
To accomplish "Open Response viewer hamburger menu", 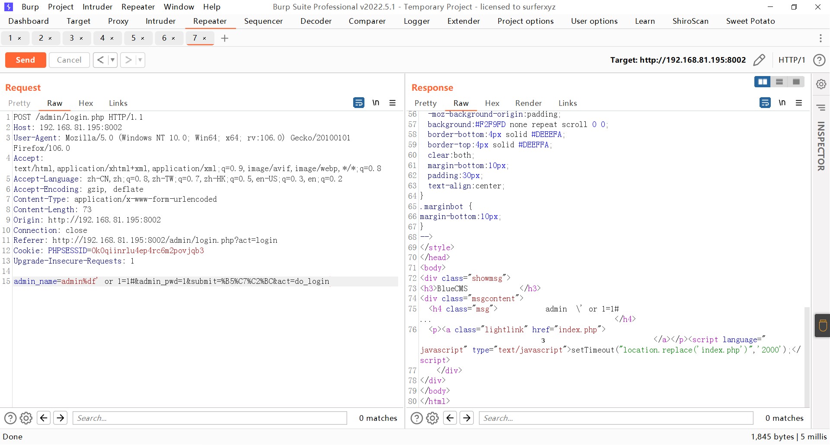I will click(799, 103).
